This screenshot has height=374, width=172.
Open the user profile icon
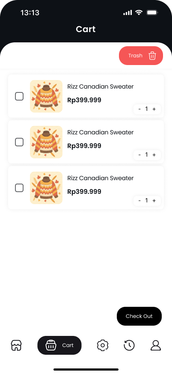coord(156,345)
